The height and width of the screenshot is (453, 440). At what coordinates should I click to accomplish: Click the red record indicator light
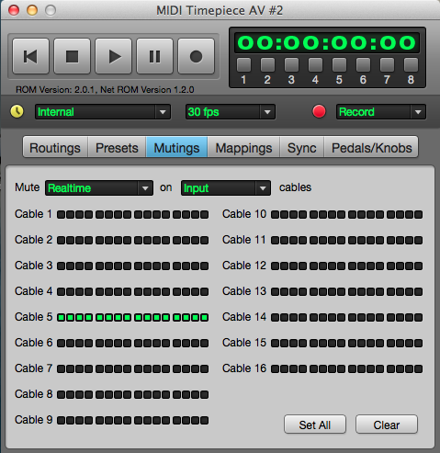(x=319, y=111)
